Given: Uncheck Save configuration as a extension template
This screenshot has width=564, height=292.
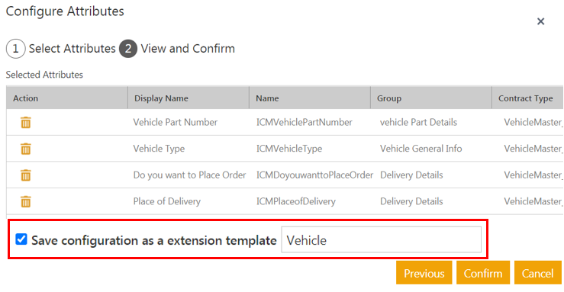Looking at the screenshot, I should [21, 239].
